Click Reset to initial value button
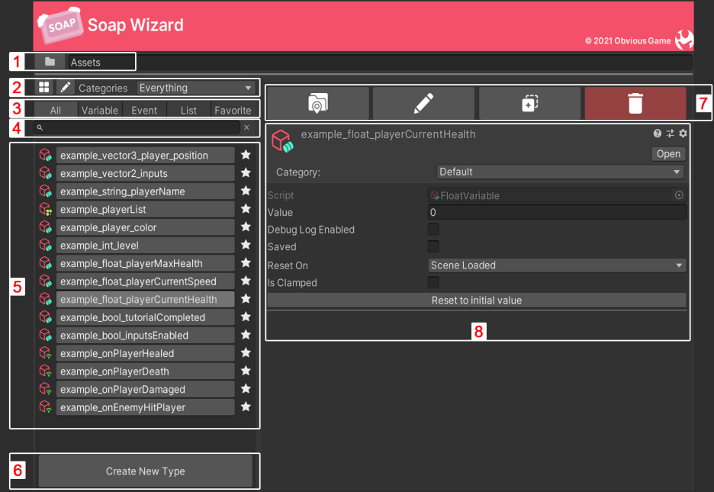 (x=477, y=301)
